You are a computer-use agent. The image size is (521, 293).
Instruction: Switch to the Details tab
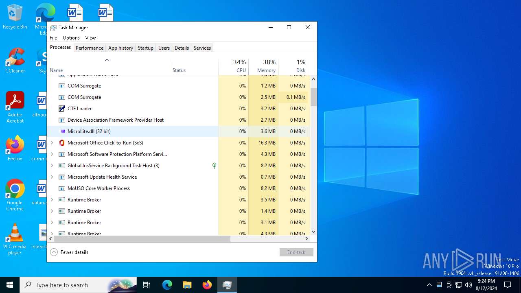182,48
